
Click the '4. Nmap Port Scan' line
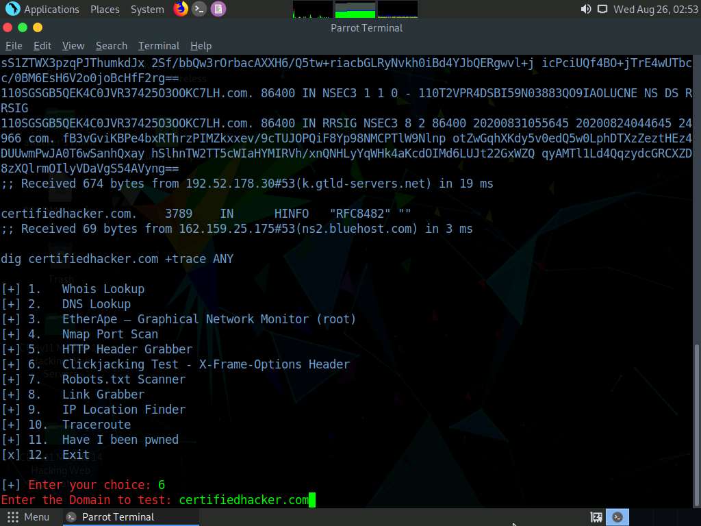point(79,334)
